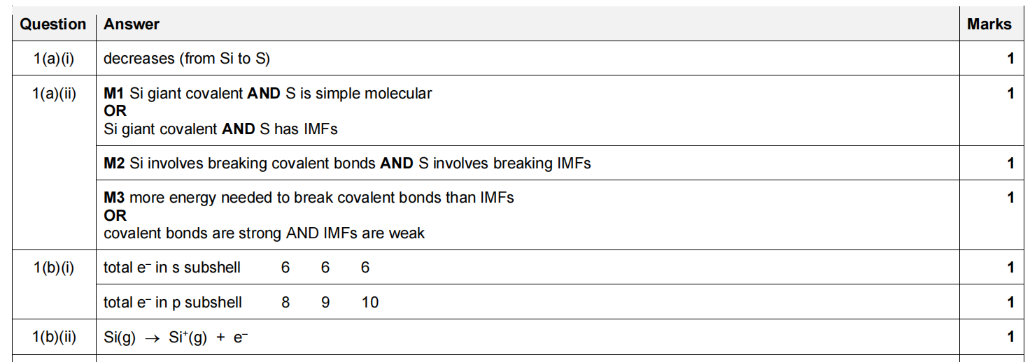1030x362 pixels.
Task: Click the line 'Si giant covalent AND S has IMFs'
Action: point(220,129)
